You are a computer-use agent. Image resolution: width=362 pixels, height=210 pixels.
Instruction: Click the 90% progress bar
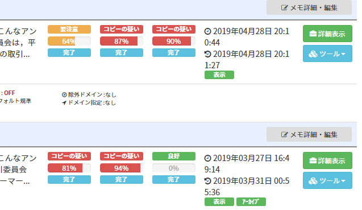point(174,41)
